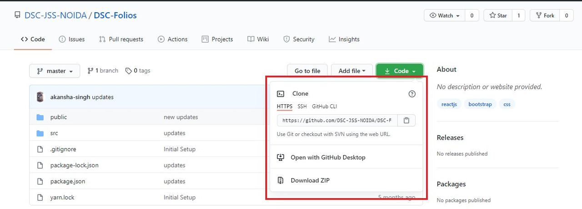Open the DSC-JSS-NOIDA organization link
This screenshot has height=209, width=582.
(55, 15)
